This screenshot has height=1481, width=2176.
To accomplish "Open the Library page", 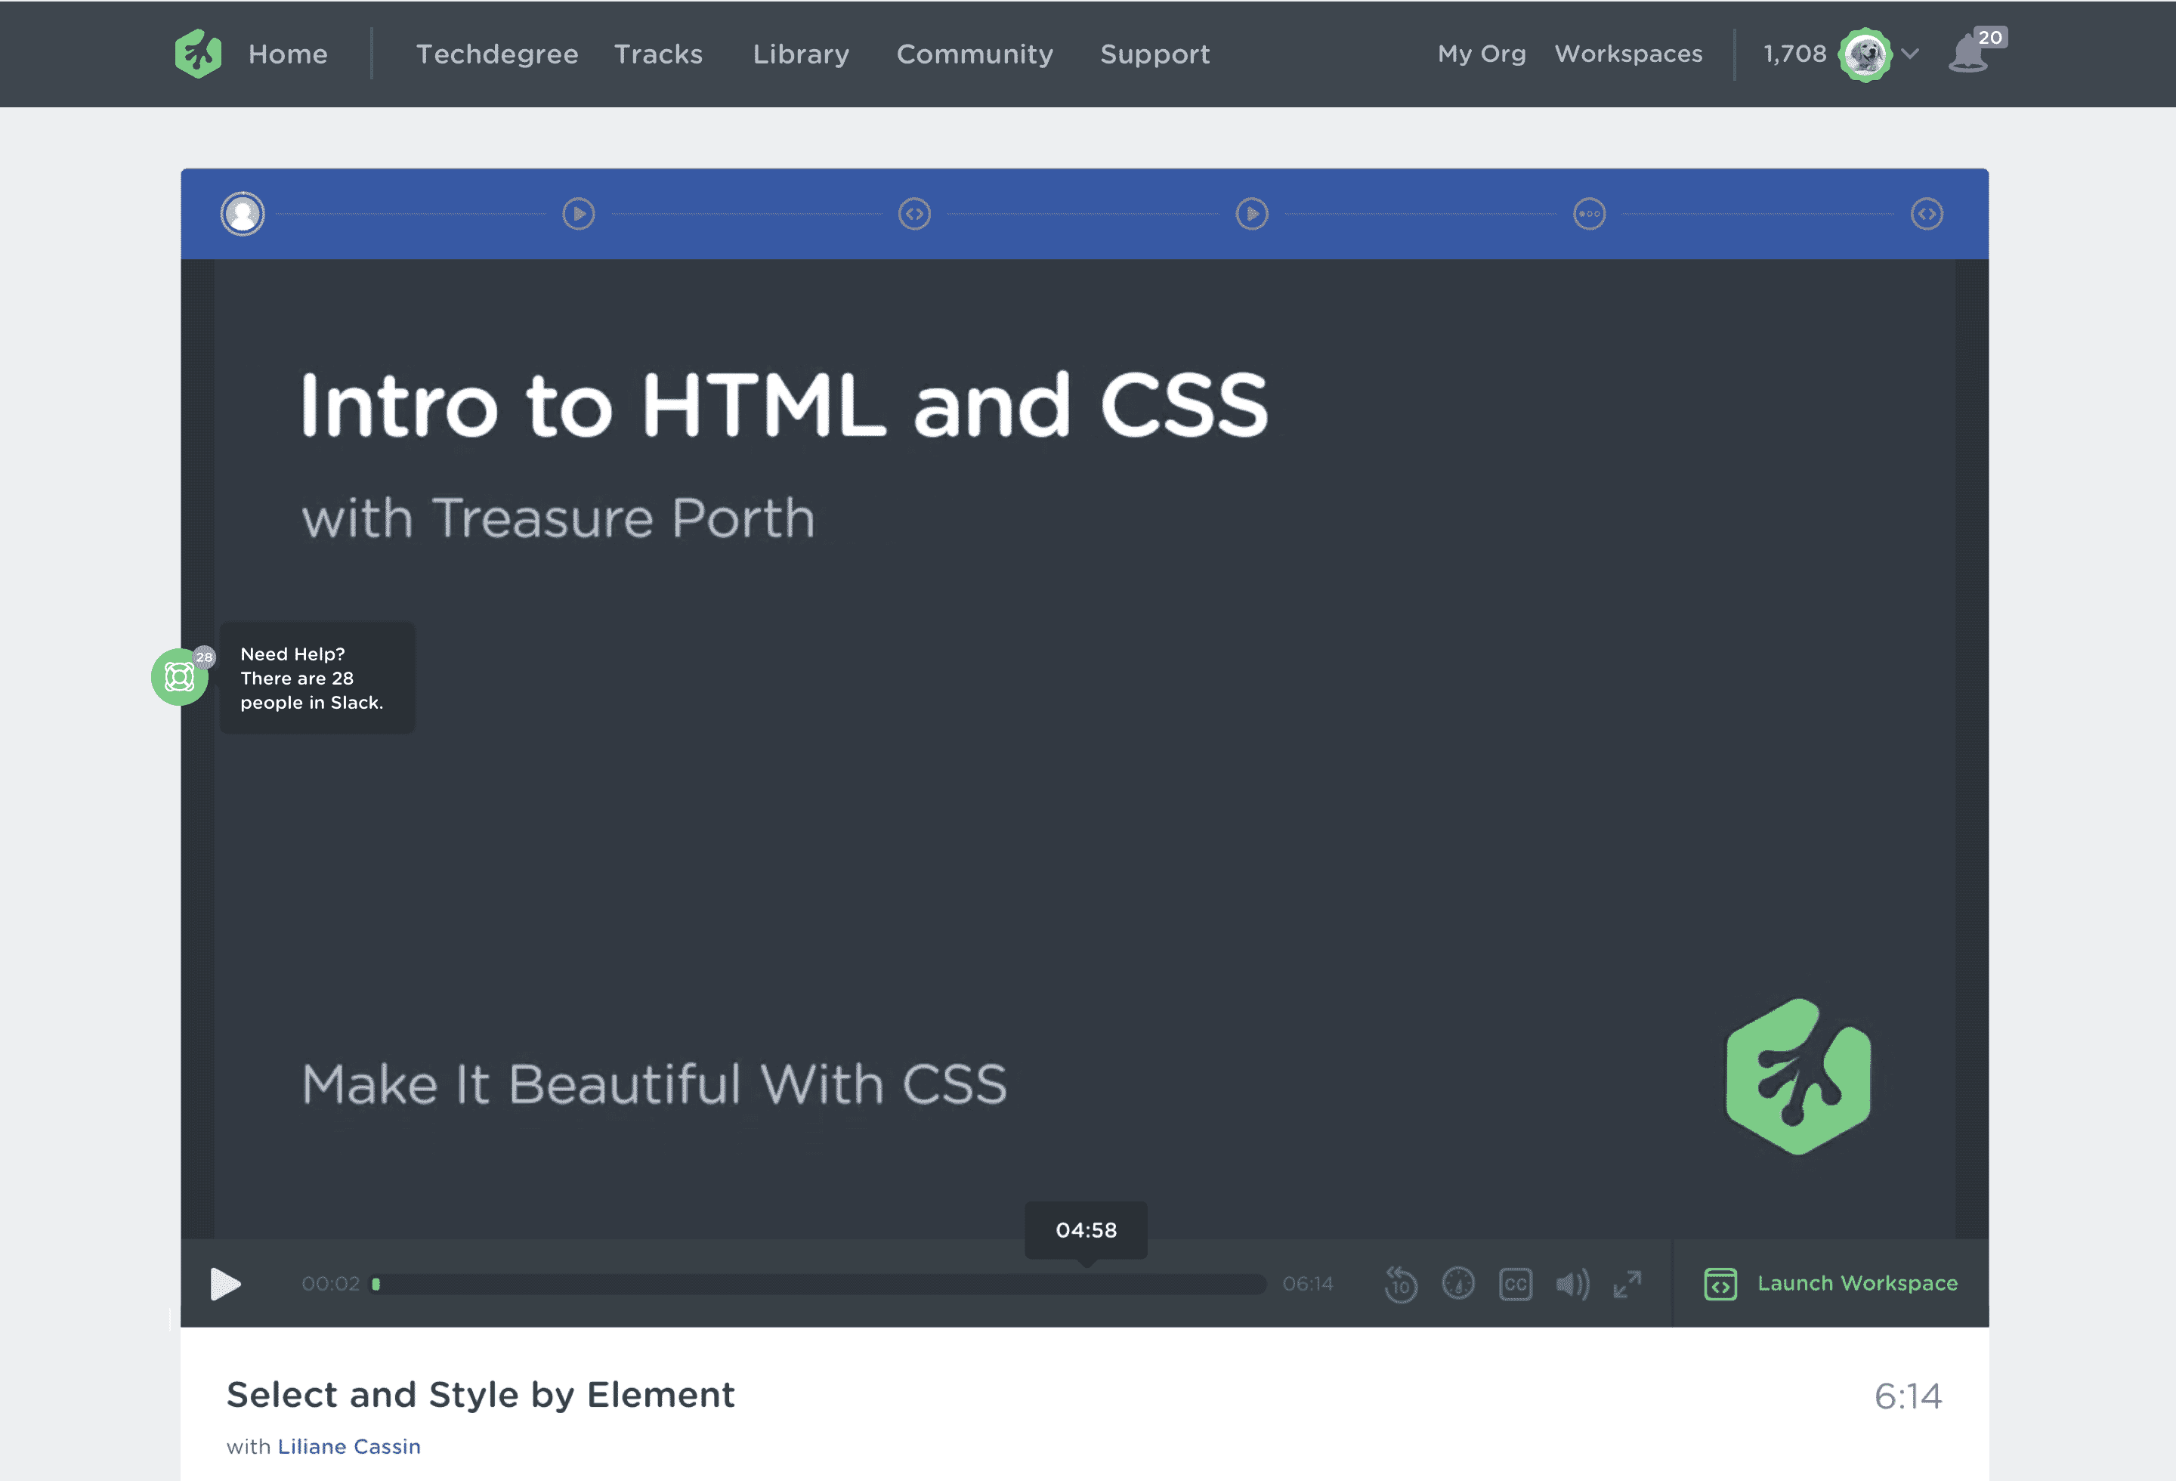I will [x=802, y=54].
